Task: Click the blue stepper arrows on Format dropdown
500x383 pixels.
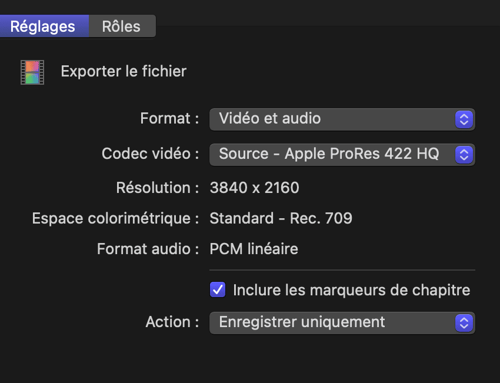Action: tap(464, 119)
